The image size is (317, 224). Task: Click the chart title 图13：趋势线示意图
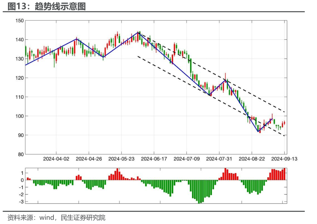point(47,6)
